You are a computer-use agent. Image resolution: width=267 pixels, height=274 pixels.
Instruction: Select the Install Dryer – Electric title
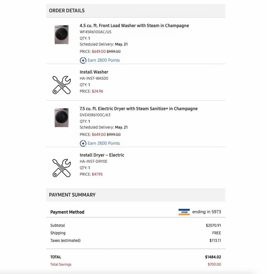tap(102, 155)
